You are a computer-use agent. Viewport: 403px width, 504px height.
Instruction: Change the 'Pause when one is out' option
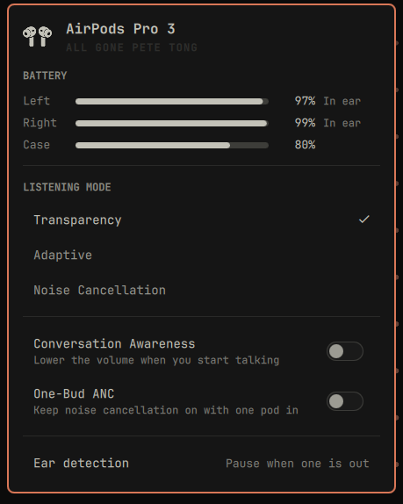click(x=298, y=464)
